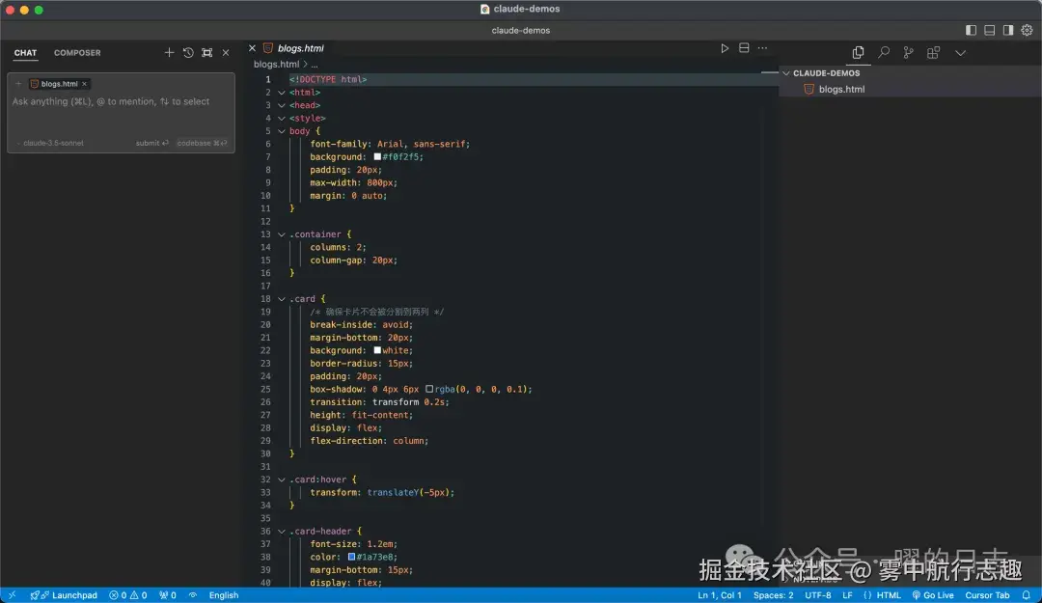
Task: Click line number 17 in gutter
Action: [265, 286]
